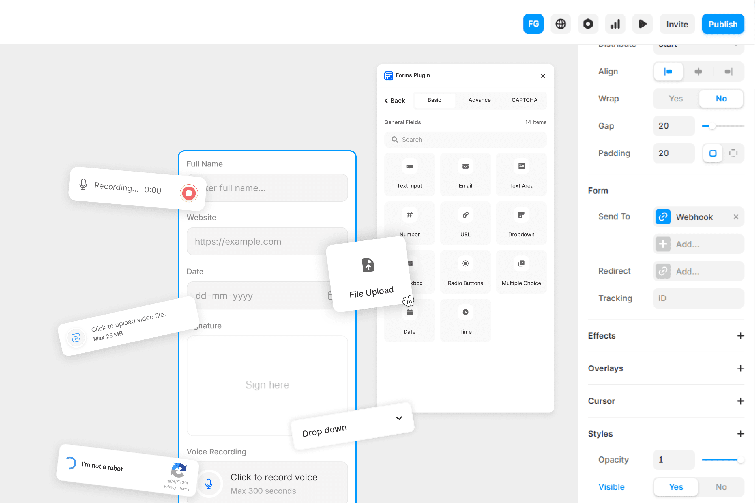
Task: Open the analytics chart icon in top bar
Action: 615,24
